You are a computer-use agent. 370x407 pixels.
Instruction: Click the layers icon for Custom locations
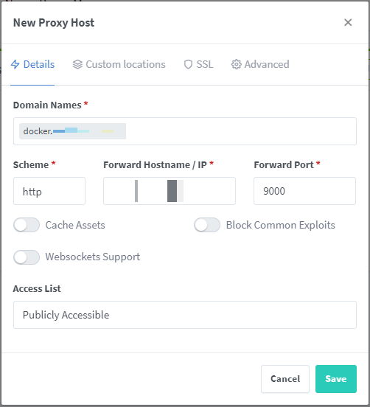[77, 64]
